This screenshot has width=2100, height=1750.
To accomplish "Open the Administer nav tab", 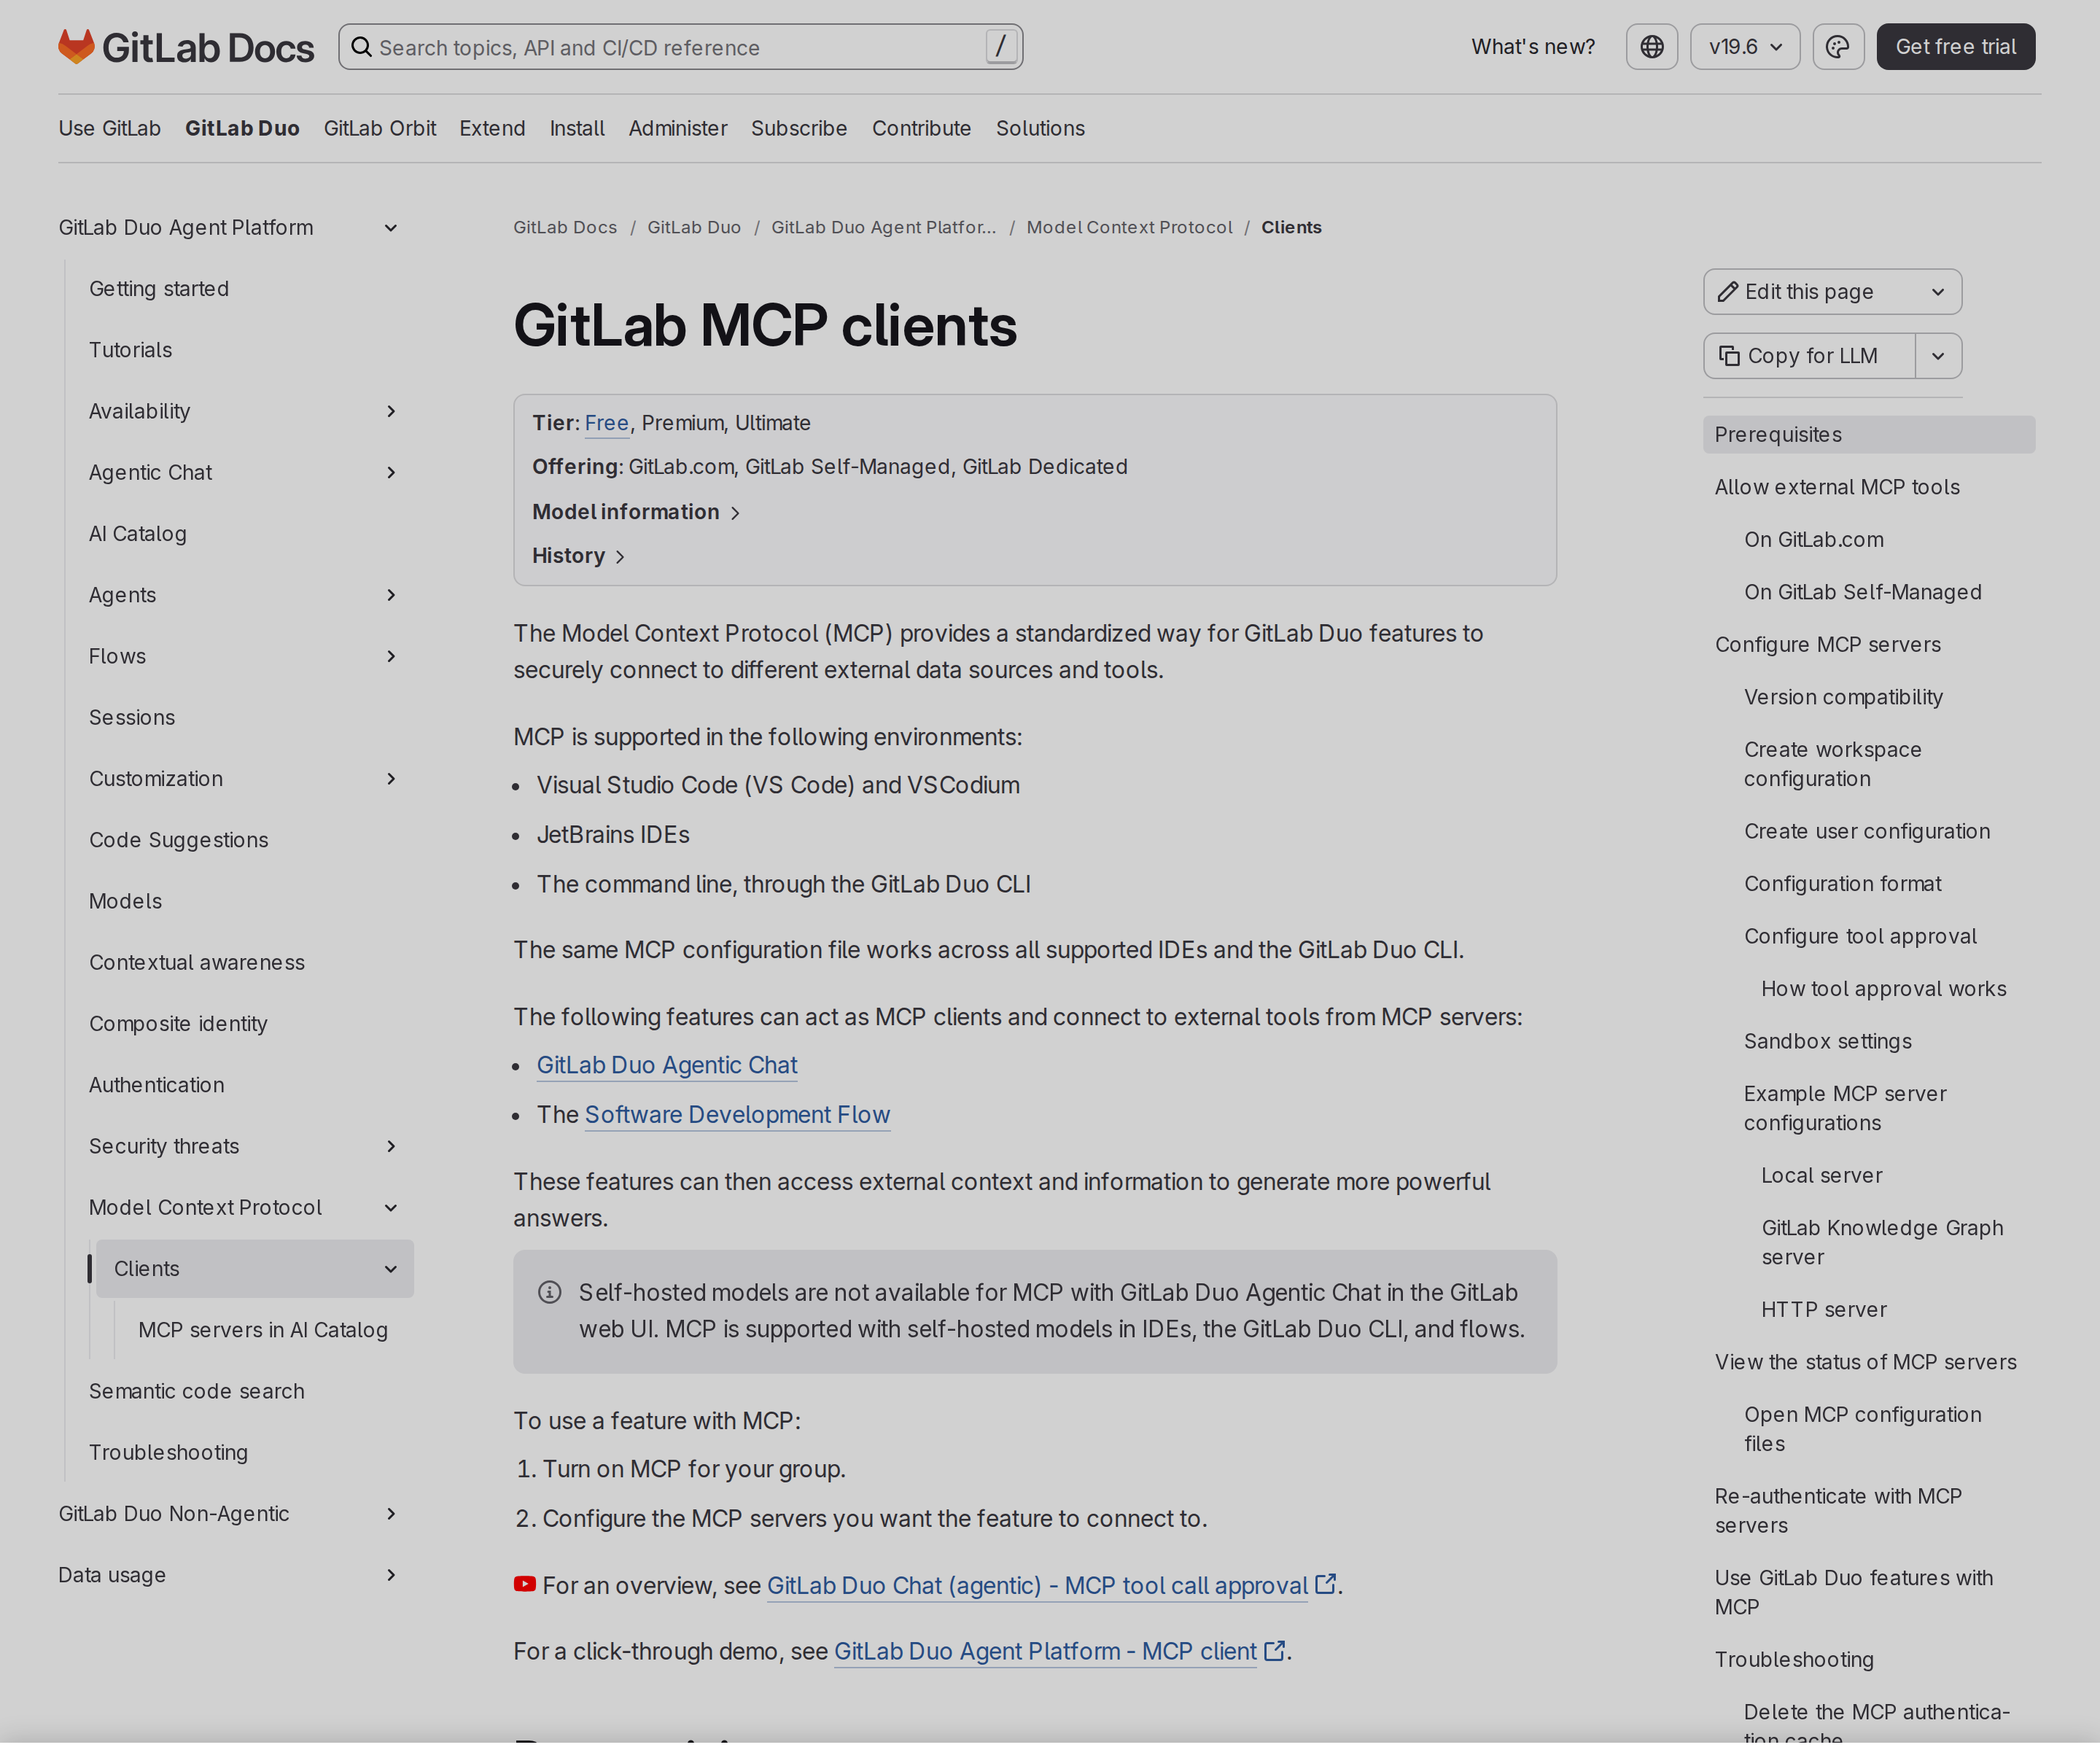I will click(677, 128).
